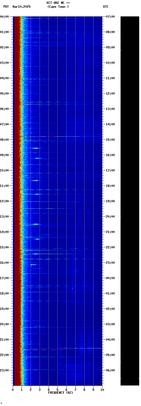This screenshot has width=141, height=406.
Task: Click the UTC axis '13:00' time label
Action: pos(110,109)
